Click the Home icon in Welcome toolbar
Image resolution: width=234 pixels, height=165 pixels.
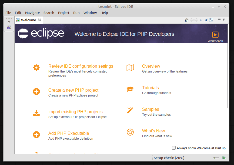(187, 20)
